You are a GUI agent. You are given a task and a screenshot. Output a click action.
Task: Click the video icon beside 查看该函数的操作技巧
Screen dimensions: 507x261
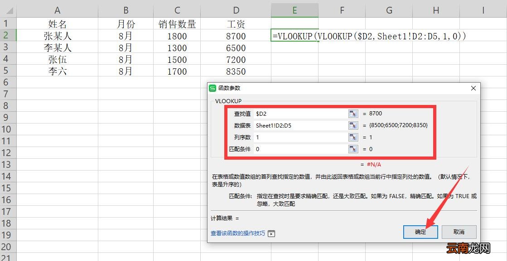pos(271,233)
